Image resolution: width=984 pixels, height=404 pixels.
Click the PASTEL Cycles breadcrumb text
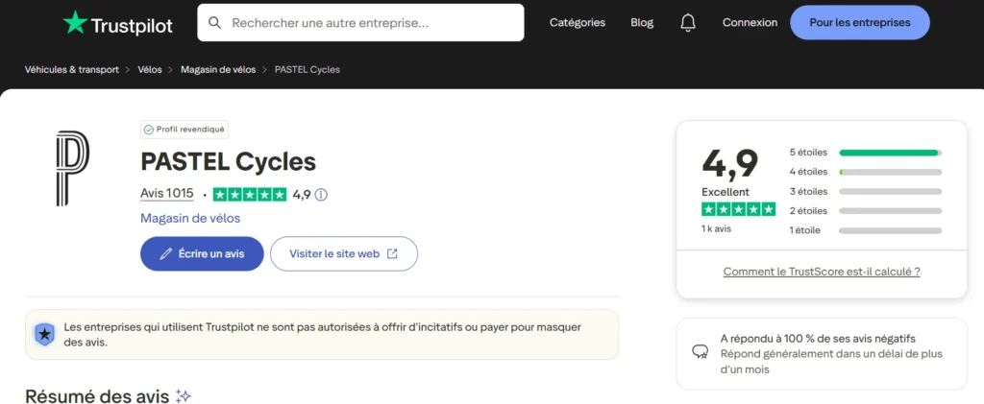(x=307, y=69)
